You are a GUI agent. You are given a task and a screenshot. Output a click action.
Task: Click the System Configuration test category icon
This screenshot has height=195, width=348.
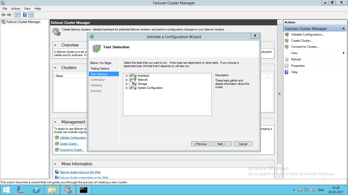coord(135,88)
